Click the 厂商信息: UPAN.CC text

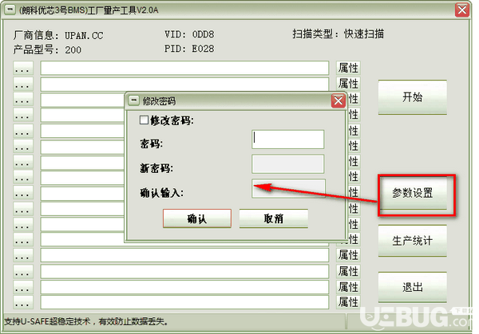tap(58, 35)
